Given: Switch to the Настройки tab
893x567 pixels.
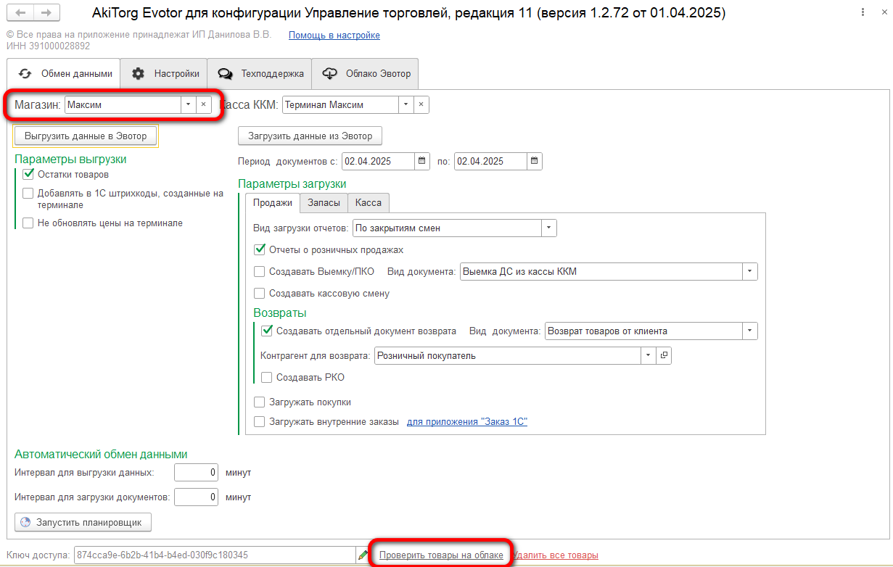Looking at the screenshot, I should click(164, 73).
